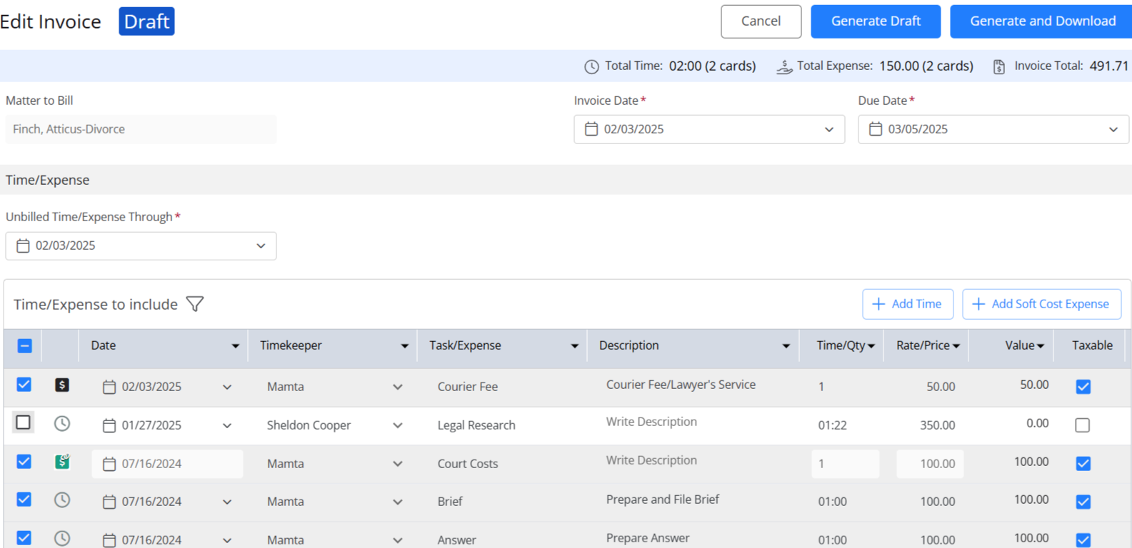
Task: Uncheck the Brief row include checkbox
Action: pyautogui.click(x=24, y=499)
